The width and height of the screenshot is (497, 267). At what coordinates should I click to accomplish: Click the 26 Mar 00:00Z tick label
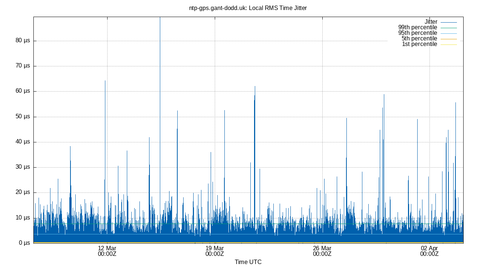pos(323,251)
